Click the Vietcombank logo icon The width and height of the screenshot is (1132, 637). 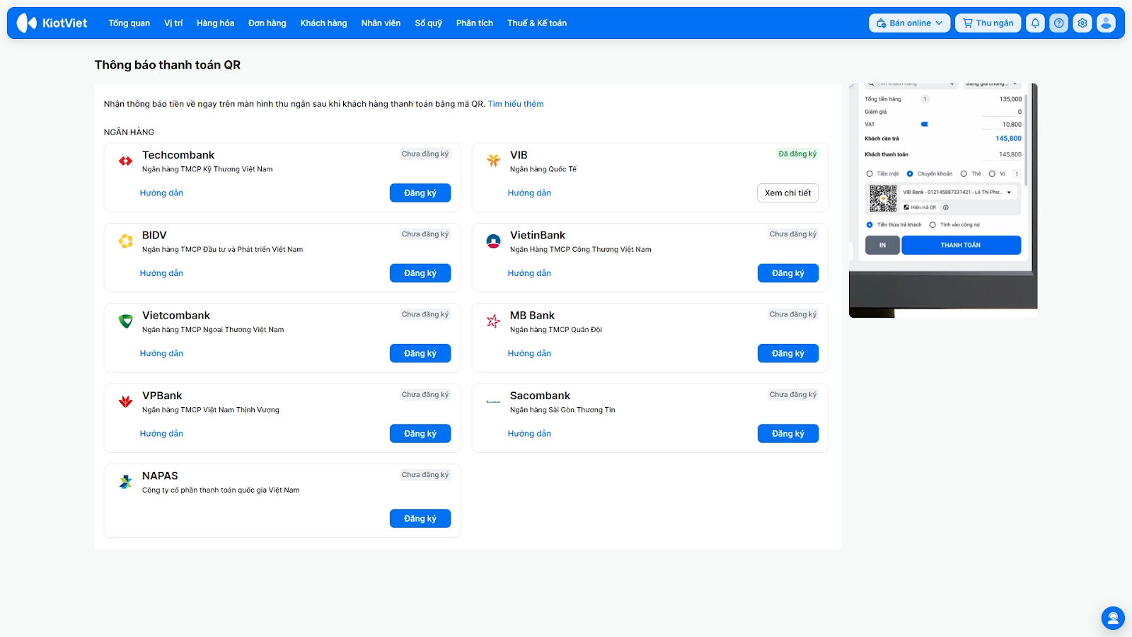126,321
